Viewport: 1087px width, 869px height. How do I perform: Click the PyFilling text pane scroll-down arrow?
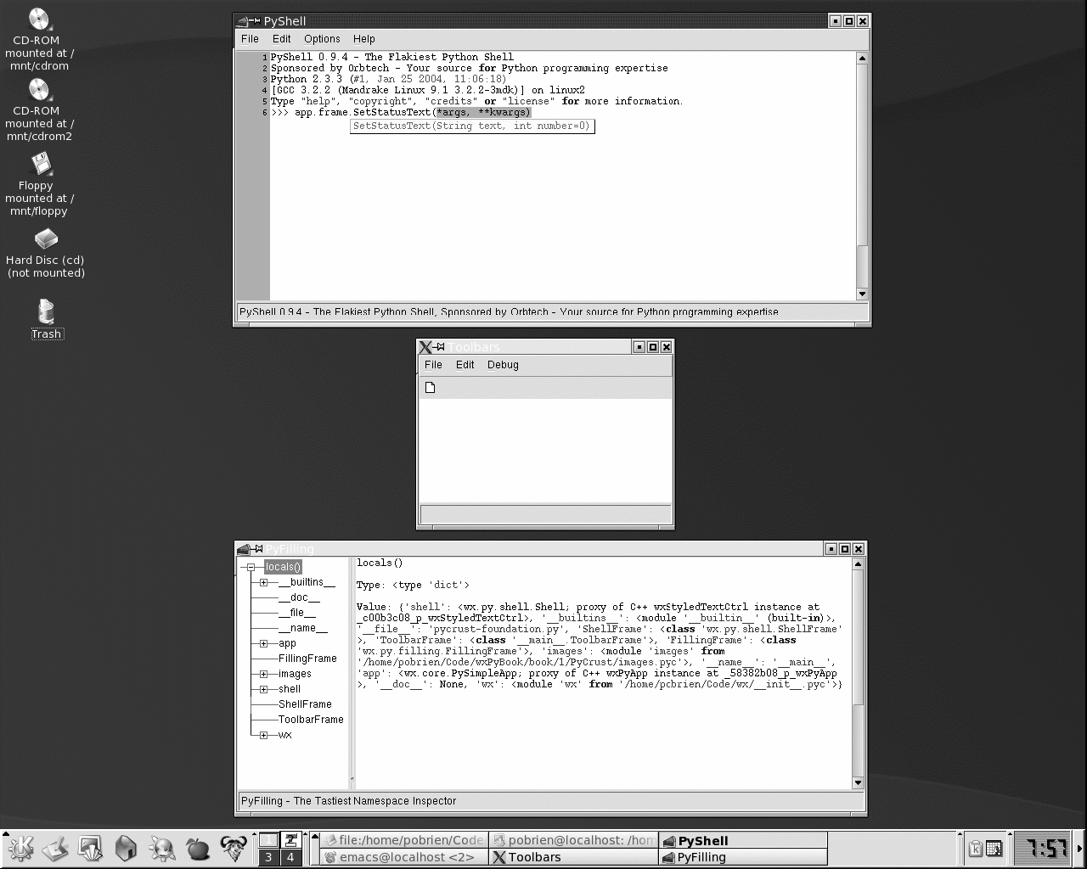click(858, 782)
